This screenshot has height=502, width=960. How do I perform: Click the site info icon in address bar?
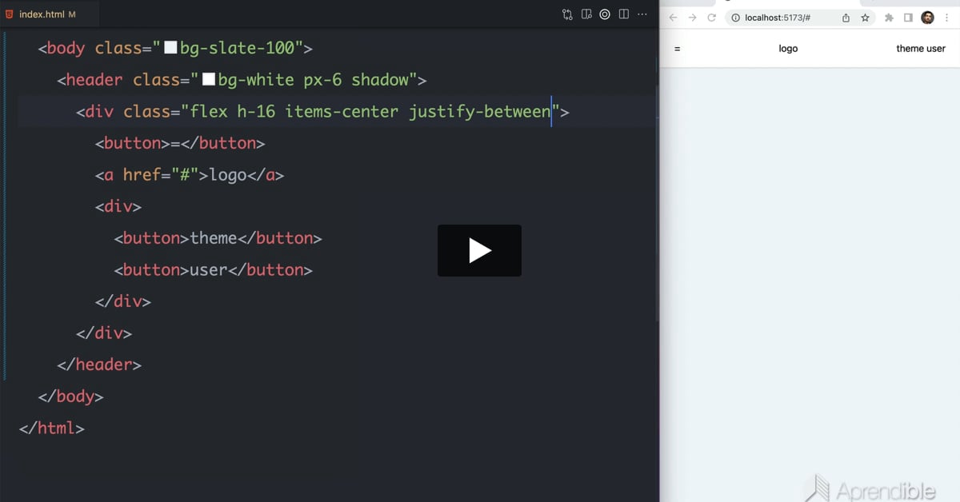735,18
